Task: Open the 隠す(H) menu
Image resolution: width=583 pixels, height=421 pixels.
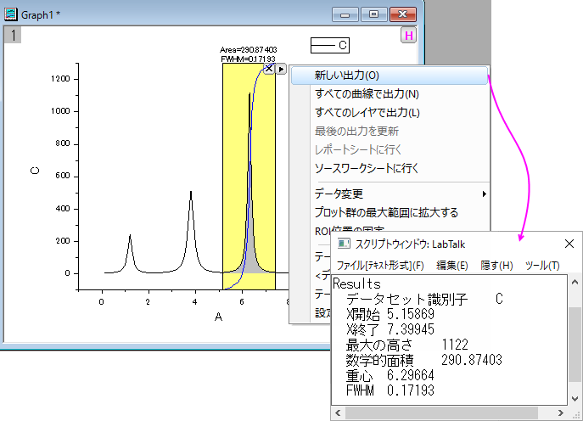Action: coord(496,266)
